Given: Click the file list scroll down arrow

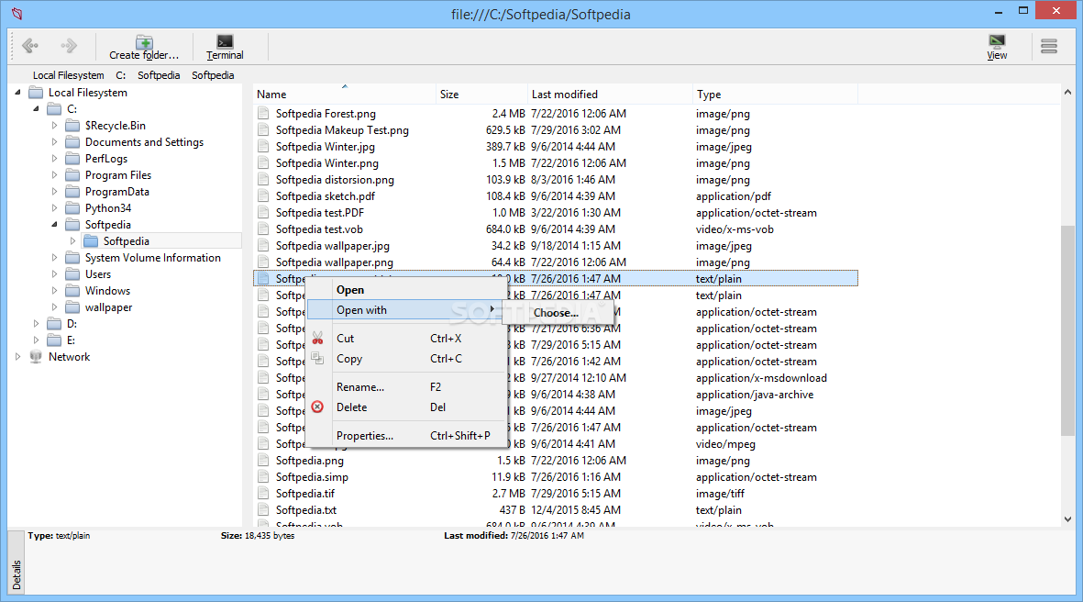Looking at the screenshot, I should [x=1067, y=519].
